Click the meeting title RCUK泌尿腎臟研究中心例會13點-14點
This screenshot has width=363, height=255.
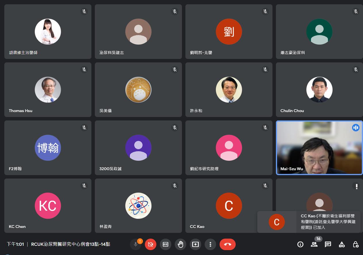coord(70,244)
